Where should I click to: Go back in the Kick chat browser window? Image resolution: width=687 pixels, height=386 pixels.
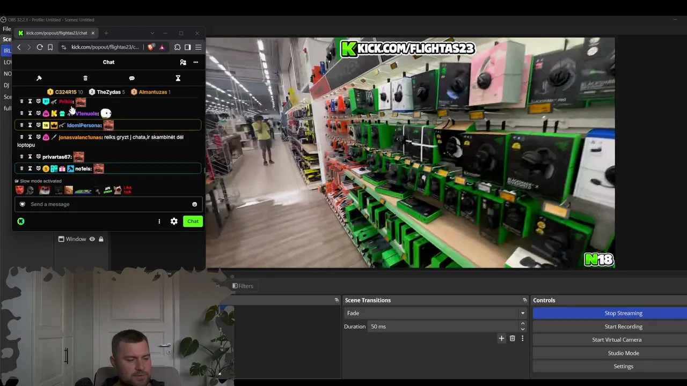(19, 47)
